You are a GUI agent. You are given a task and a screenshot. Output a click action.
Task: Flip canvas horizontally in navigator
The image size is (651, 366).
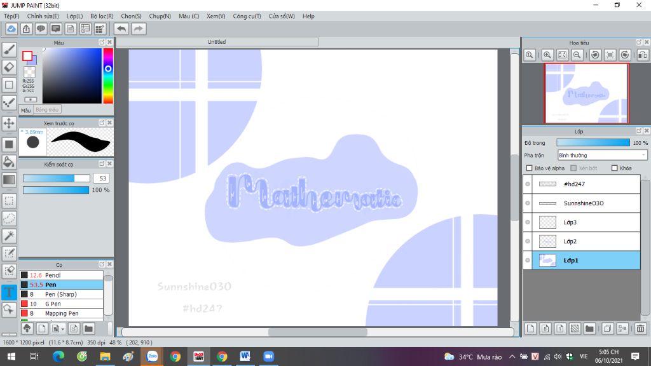click(643, 55)
